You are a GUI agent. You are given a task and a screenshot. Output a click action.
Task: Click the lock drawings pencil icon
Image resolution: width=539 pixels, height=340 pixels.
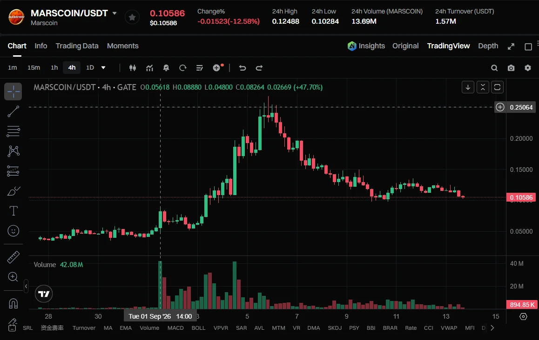[x=13, y=324]
